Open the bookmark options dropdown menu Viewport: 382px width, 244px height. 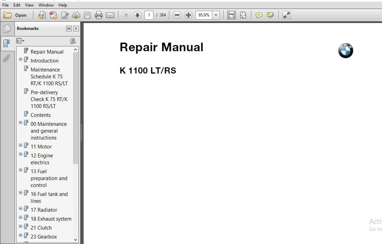20,41
